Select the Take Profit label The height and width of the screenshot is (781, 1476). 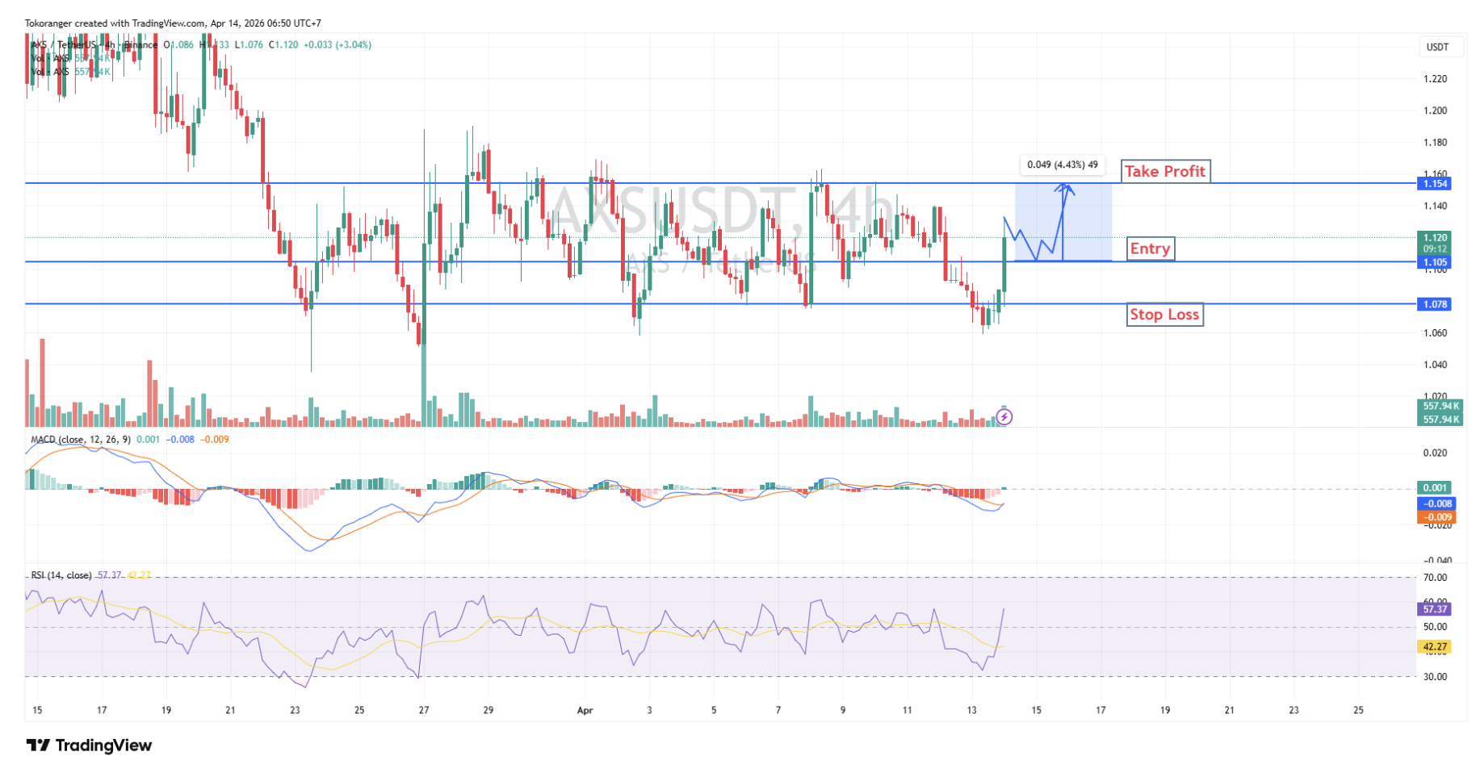click(x=1164, y=171)
